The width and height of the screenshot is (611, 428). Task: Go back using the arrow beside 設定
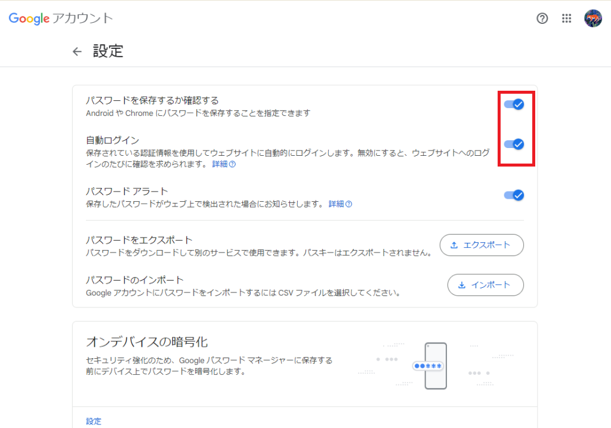[x=77, y=51]
